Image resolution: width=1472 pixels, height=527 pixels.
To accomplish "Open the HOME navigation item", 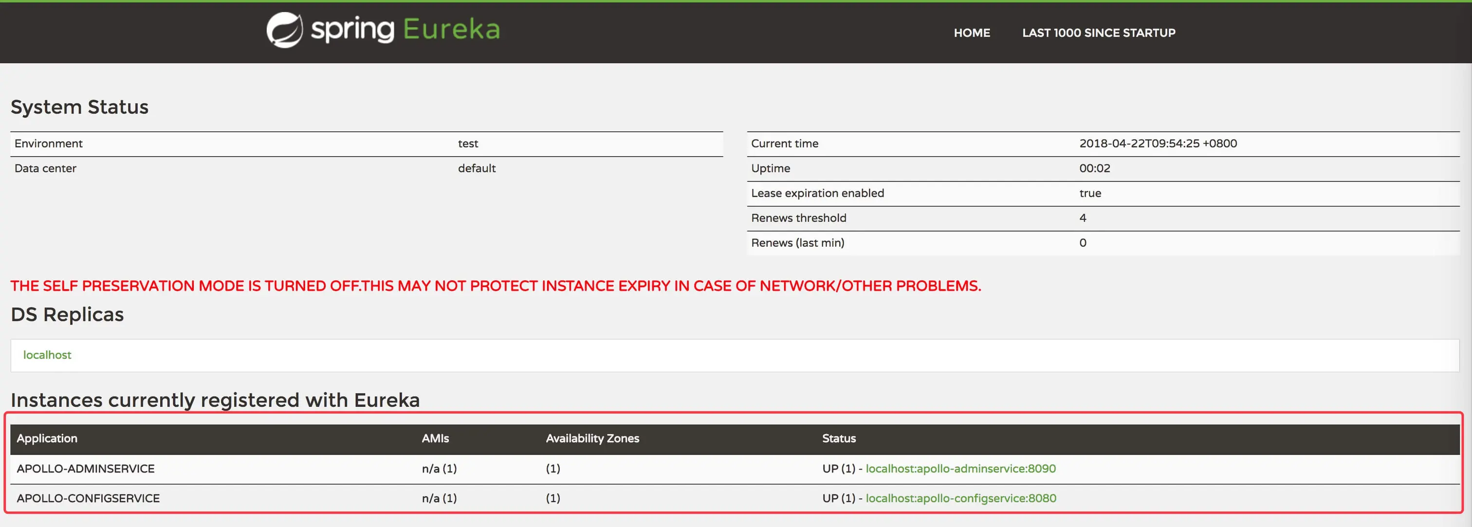I will point(972,33).
